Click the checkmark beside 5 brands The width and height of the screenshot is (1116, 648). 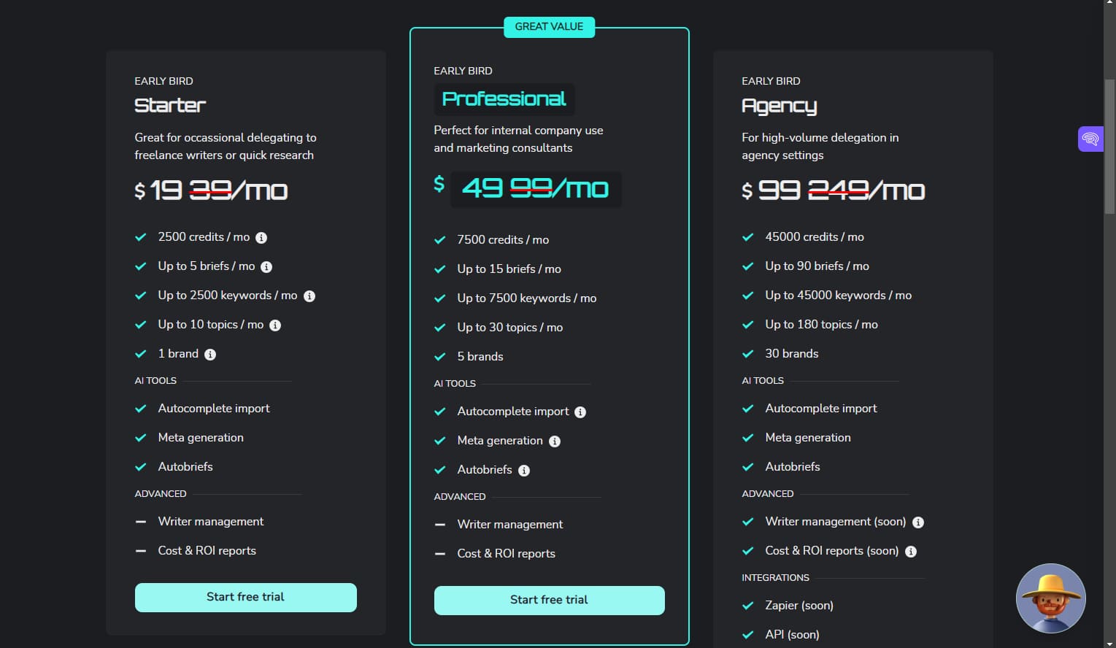pos(440,356)
